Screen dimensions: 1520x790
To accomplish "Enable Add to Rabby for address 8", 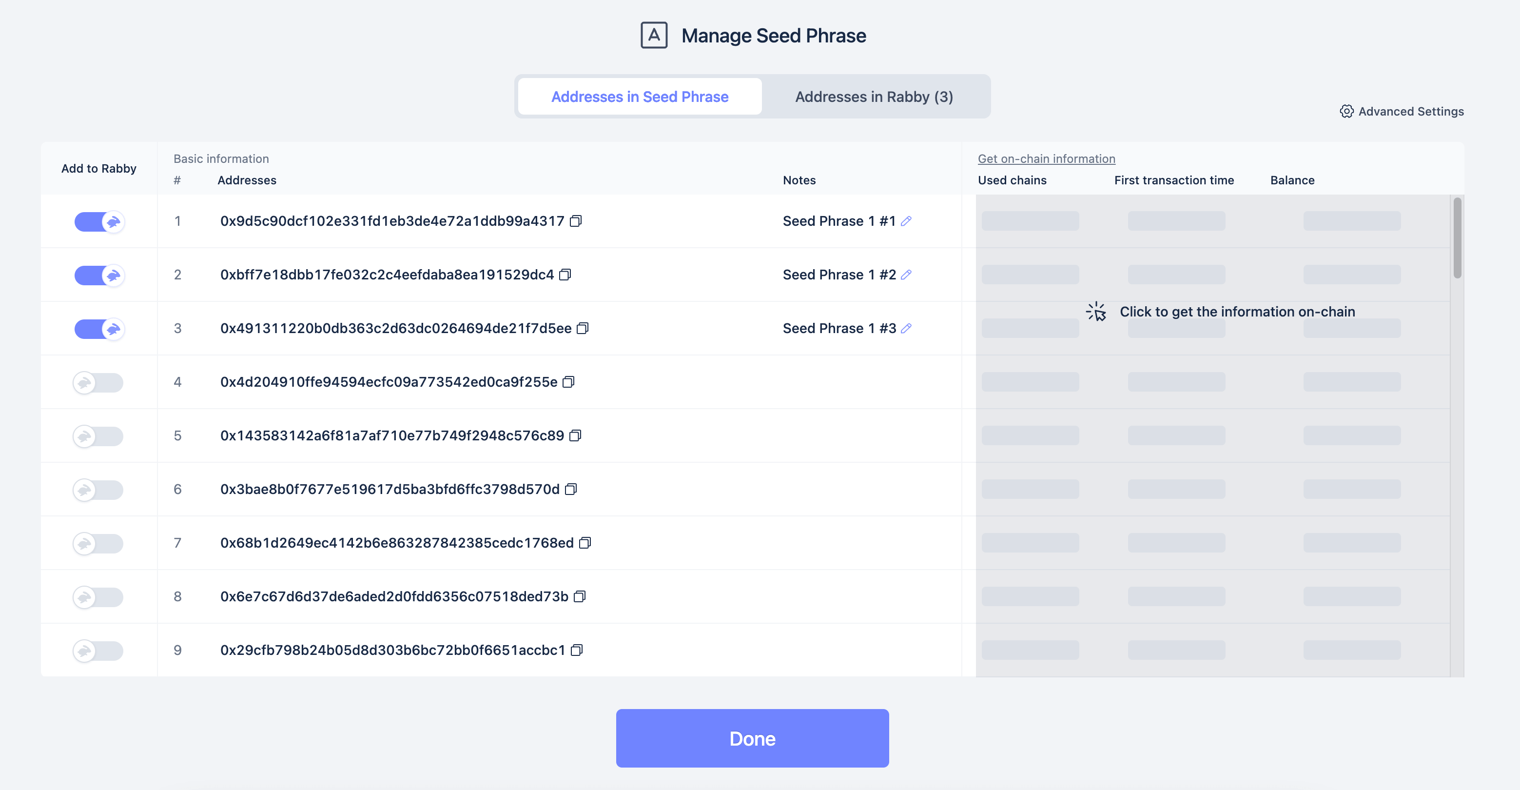I will pyautogui.click(x=98, y=597).
